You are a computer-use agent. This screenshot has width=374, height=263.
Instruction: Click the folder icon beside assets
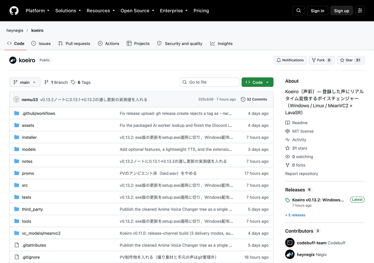coord(17,125)
